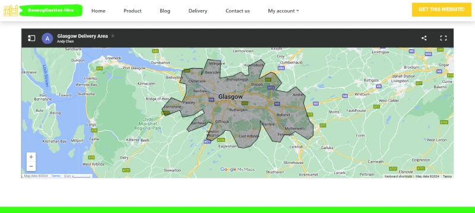Expand the My account dropdown
475x213 pixels.
point(283,11)
